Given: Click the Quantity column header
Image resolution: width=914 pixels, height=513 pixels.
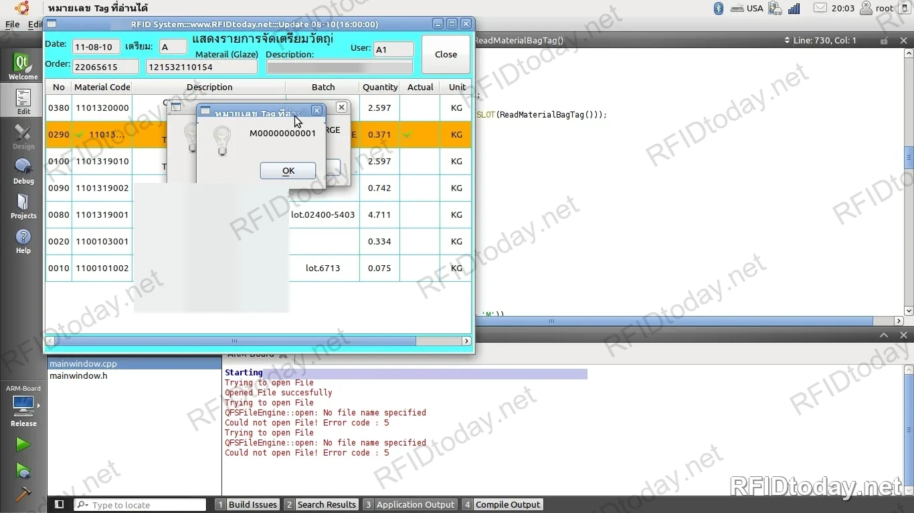Looking at the screenshot, I should (x=380, y=88).
